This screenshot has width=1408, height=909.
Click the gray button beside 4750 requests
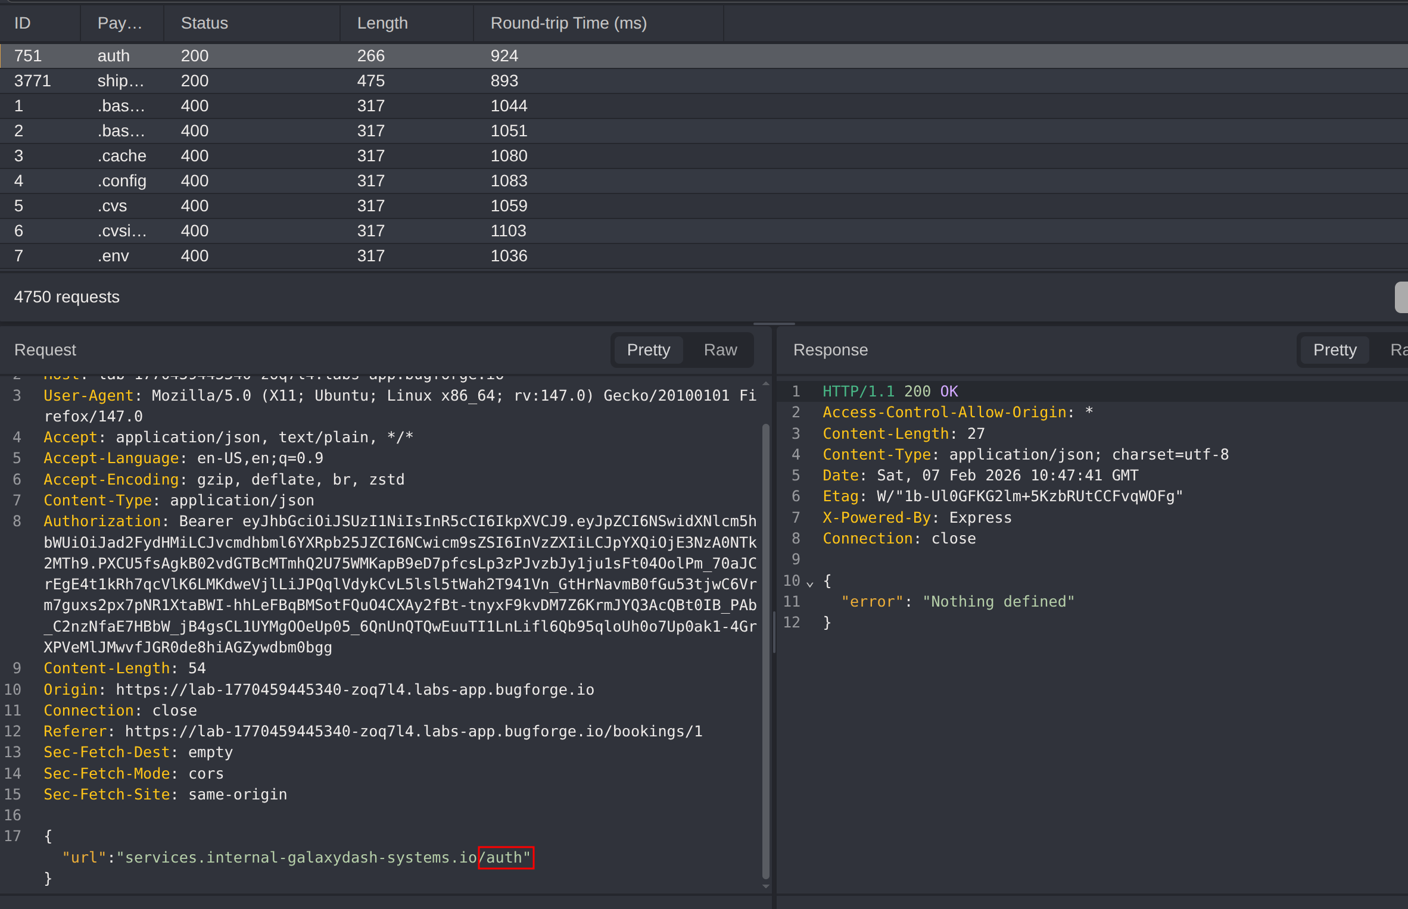click(x=1401, y=297)
